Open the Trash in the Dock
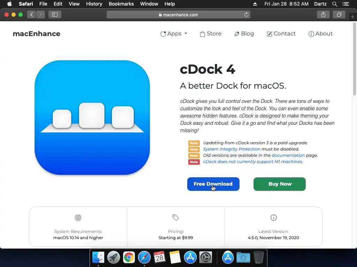The width and height of the screenshot is (357, 267). [x=258, y=257]
